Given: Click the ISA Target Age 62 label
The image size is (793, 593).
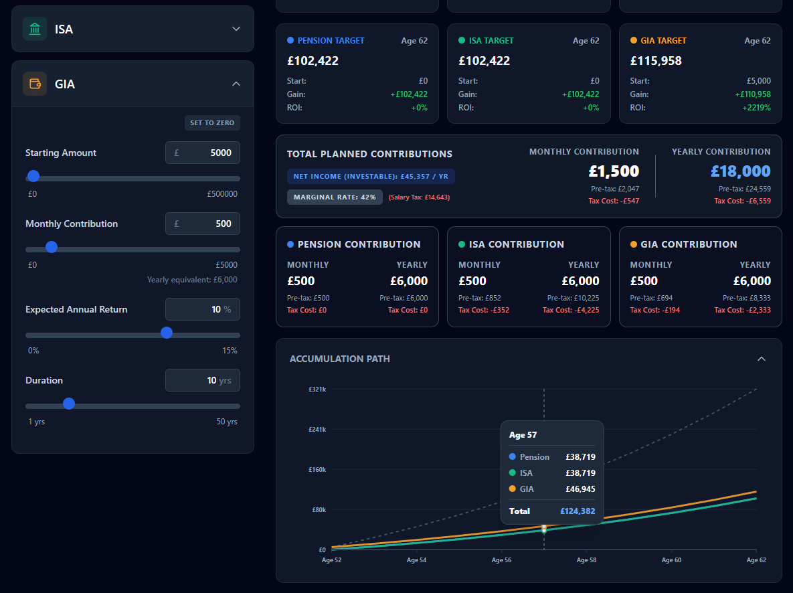Looking at the screenshot, I should click(586, 40).
